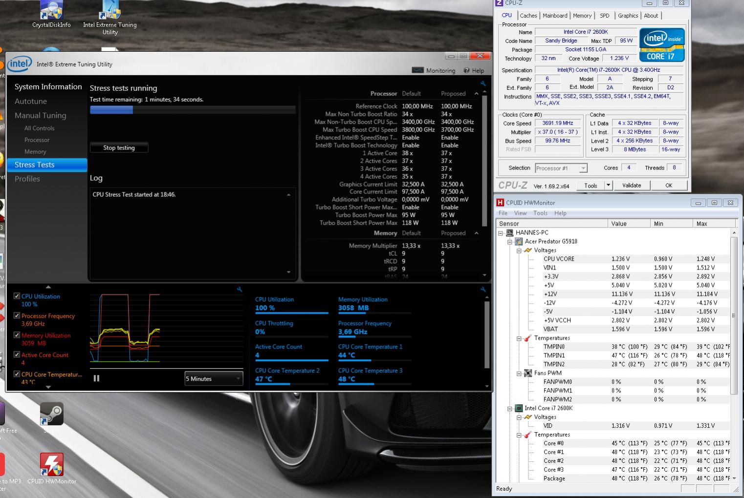Image resolution: width=744 pixels, height=498 pixels.
Task: Open the CPUID HWMonitor desktop icon
Action: (52, 465)
